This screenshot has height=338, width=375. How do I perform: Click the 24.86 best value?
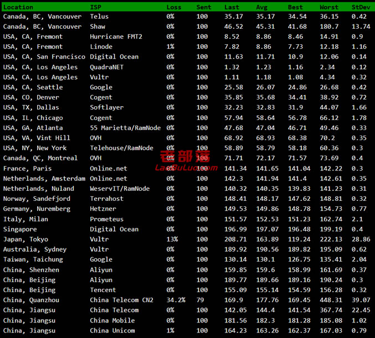point(297,87)
